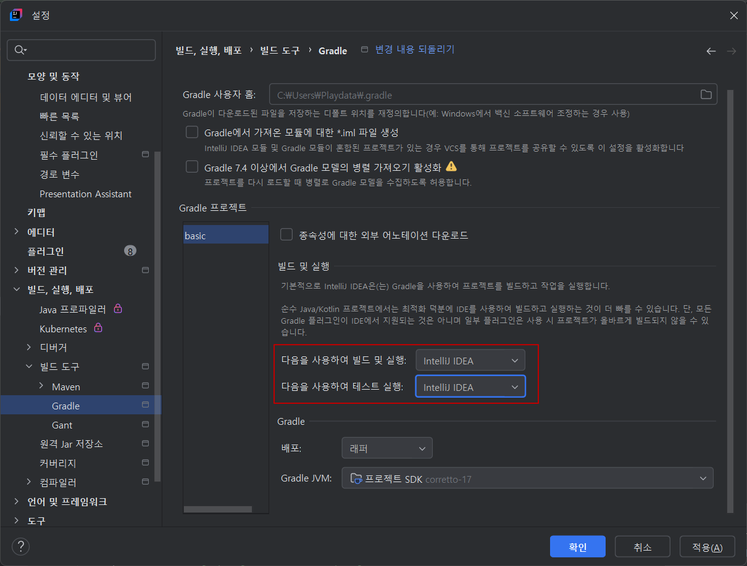
Task: Click the back arrow navigation icon
Action: tap(711, 51)
